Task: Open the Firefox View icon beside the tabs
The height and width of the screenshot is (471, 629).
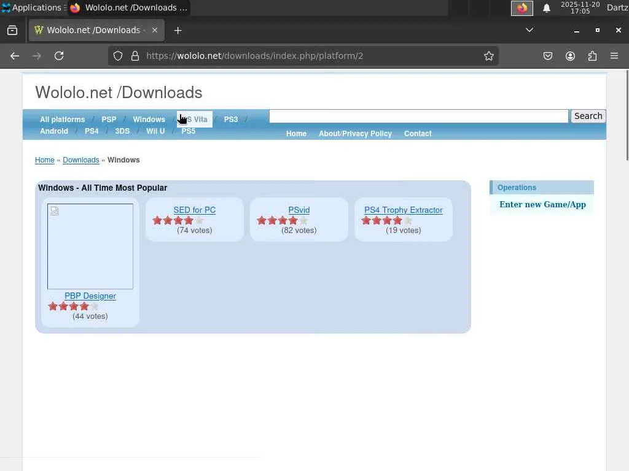Action: [12, 31]
